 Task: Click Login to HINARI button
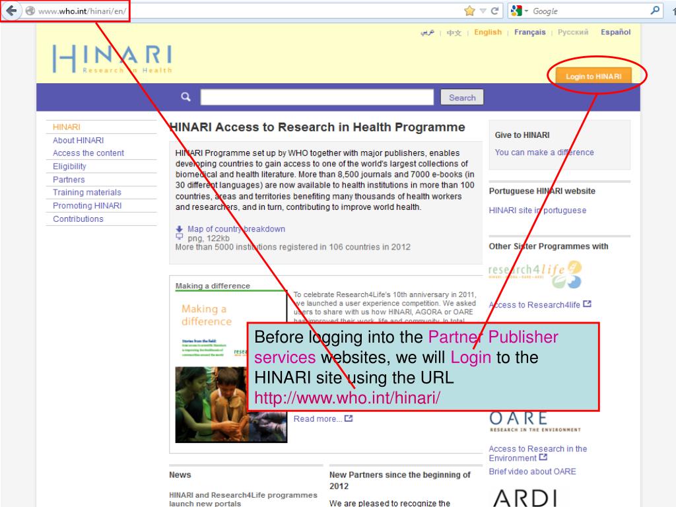[593, 76]
